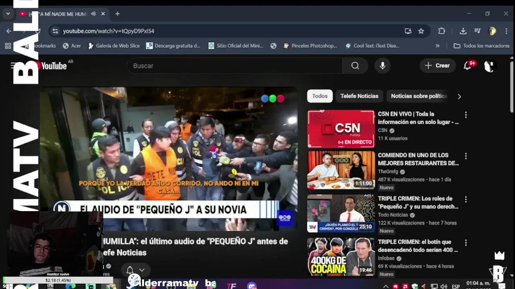Open the Todo Noticias 25:10 thumbnail
The width and height of the screenshot is (515, 289).
[x=341, y=213]
